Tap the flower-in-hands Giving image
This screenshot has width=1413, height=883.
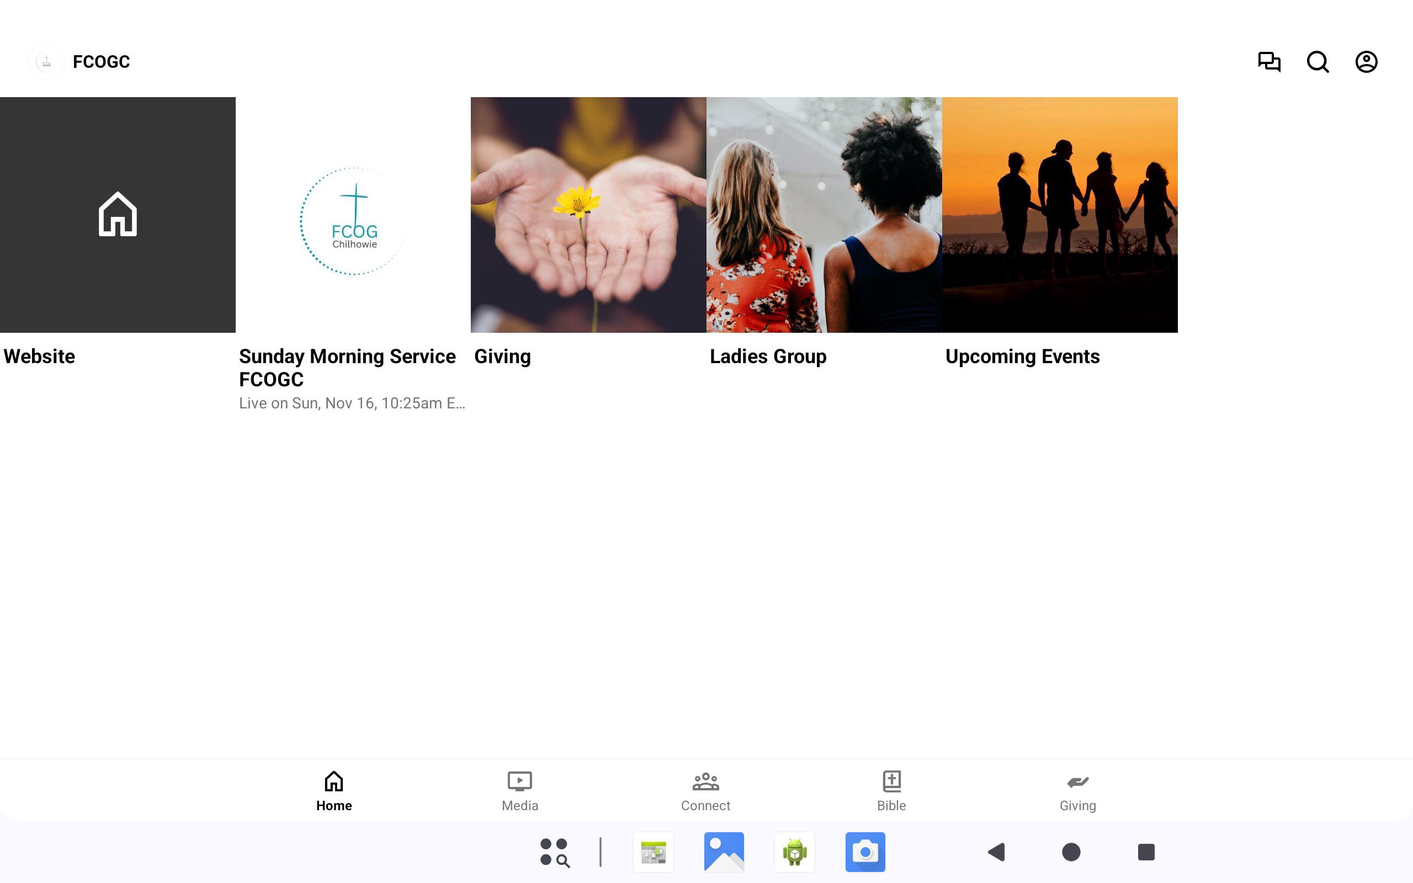tap(588, 214)
